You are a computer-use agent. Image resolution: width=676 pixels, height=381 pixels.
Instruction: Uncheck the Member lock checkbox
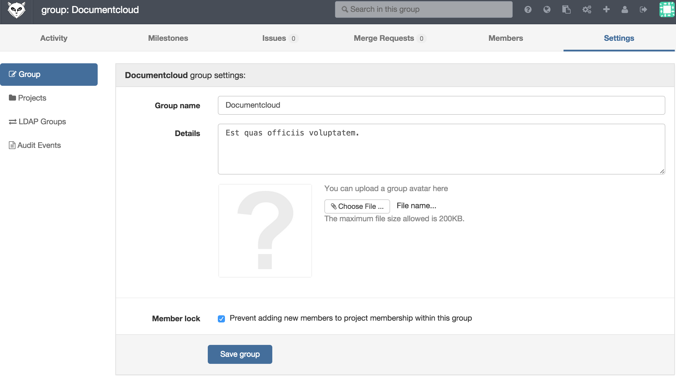point(221,319)
